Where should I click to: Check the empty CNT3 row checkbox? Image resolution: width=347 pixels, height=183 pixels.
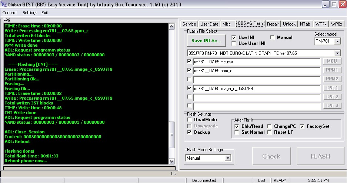pyautogui.click(x=189, y=106)
